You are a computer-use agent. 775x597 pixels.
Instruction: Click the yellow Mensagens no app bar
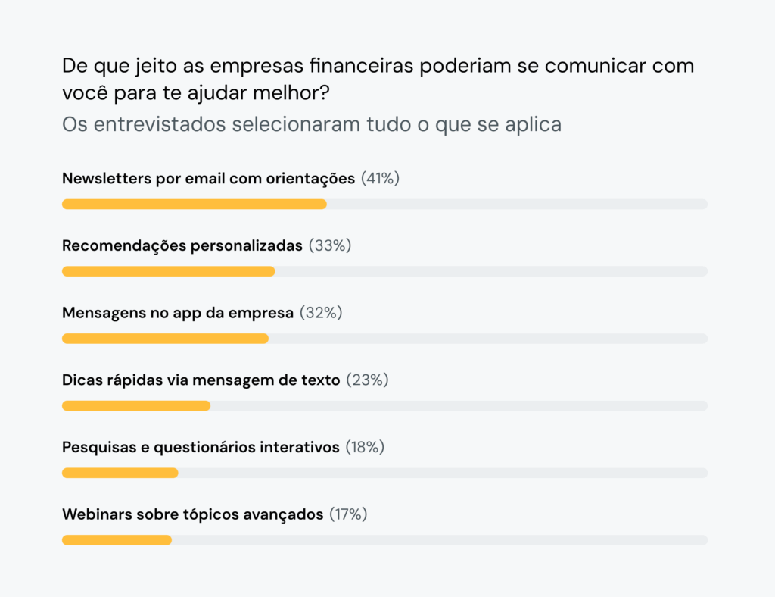coord(165,339)
